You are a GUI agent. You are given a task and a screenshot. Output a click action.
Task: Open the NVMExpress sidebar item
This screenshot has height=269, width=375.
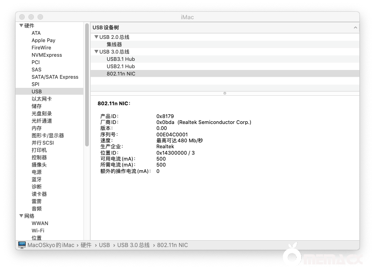47,55
